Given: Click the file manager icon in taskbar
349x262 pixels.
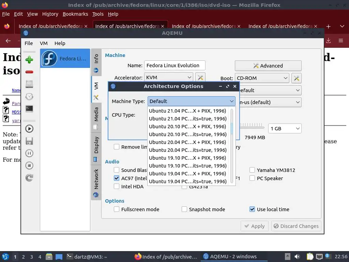Looking at the screenshot, I should point(49,257).
